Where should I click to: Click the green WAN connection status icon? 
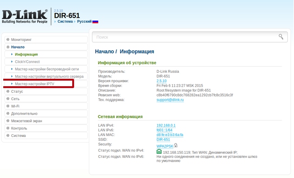pos(159,151)
